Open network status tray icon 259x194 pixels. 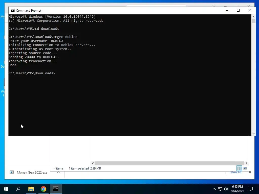click(220, 189)
